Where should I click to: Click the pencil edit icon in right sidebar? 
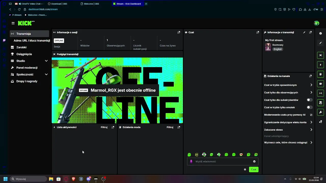(321, 43)
